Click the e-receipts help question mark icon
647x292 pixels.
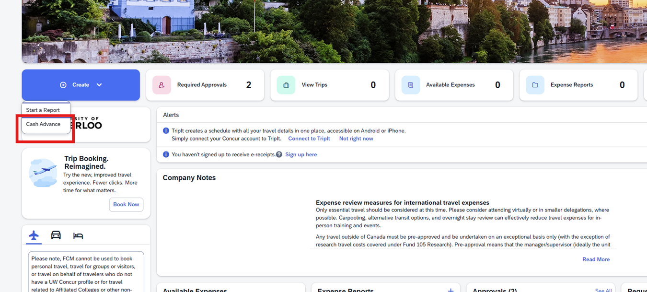point(279,154)
